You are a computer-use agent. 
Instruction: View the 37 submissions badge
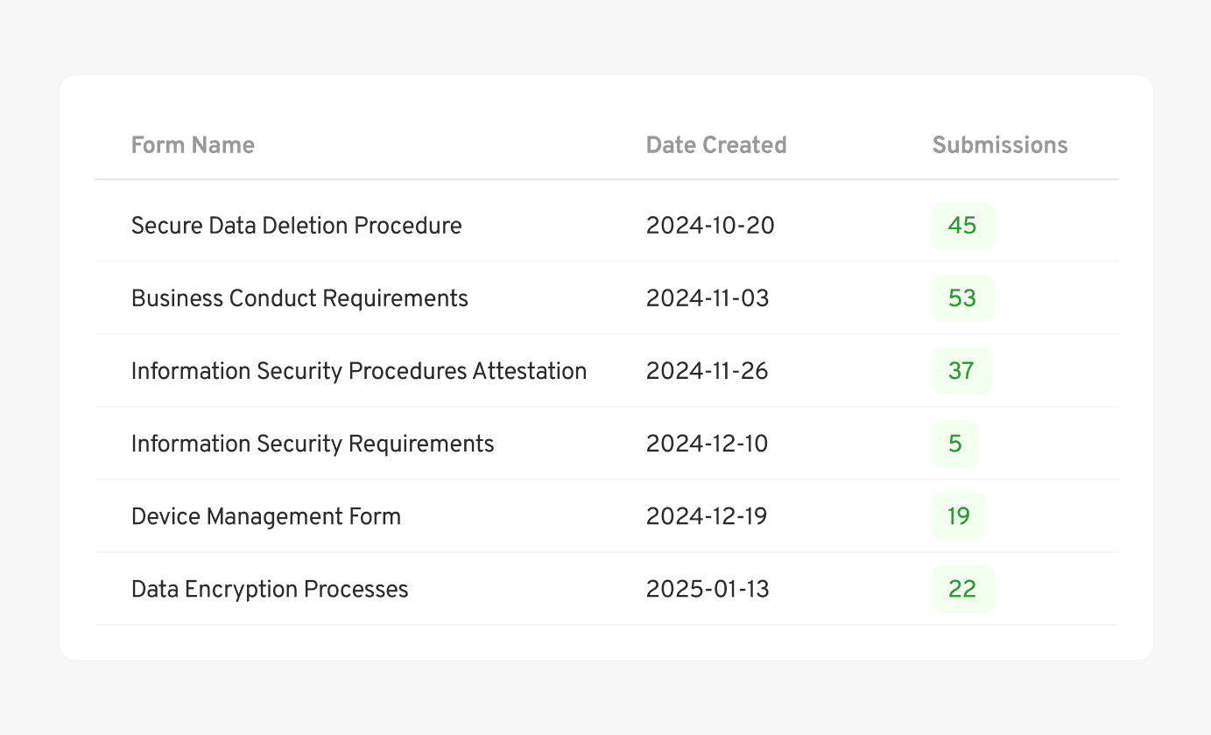click(x=961, y=371)
